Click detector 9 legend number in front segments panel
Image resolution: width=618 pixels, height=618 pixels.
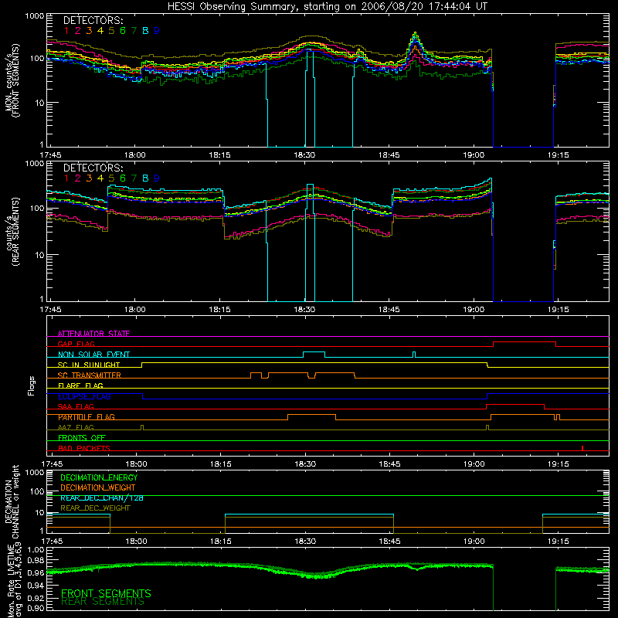coord(157,31)
